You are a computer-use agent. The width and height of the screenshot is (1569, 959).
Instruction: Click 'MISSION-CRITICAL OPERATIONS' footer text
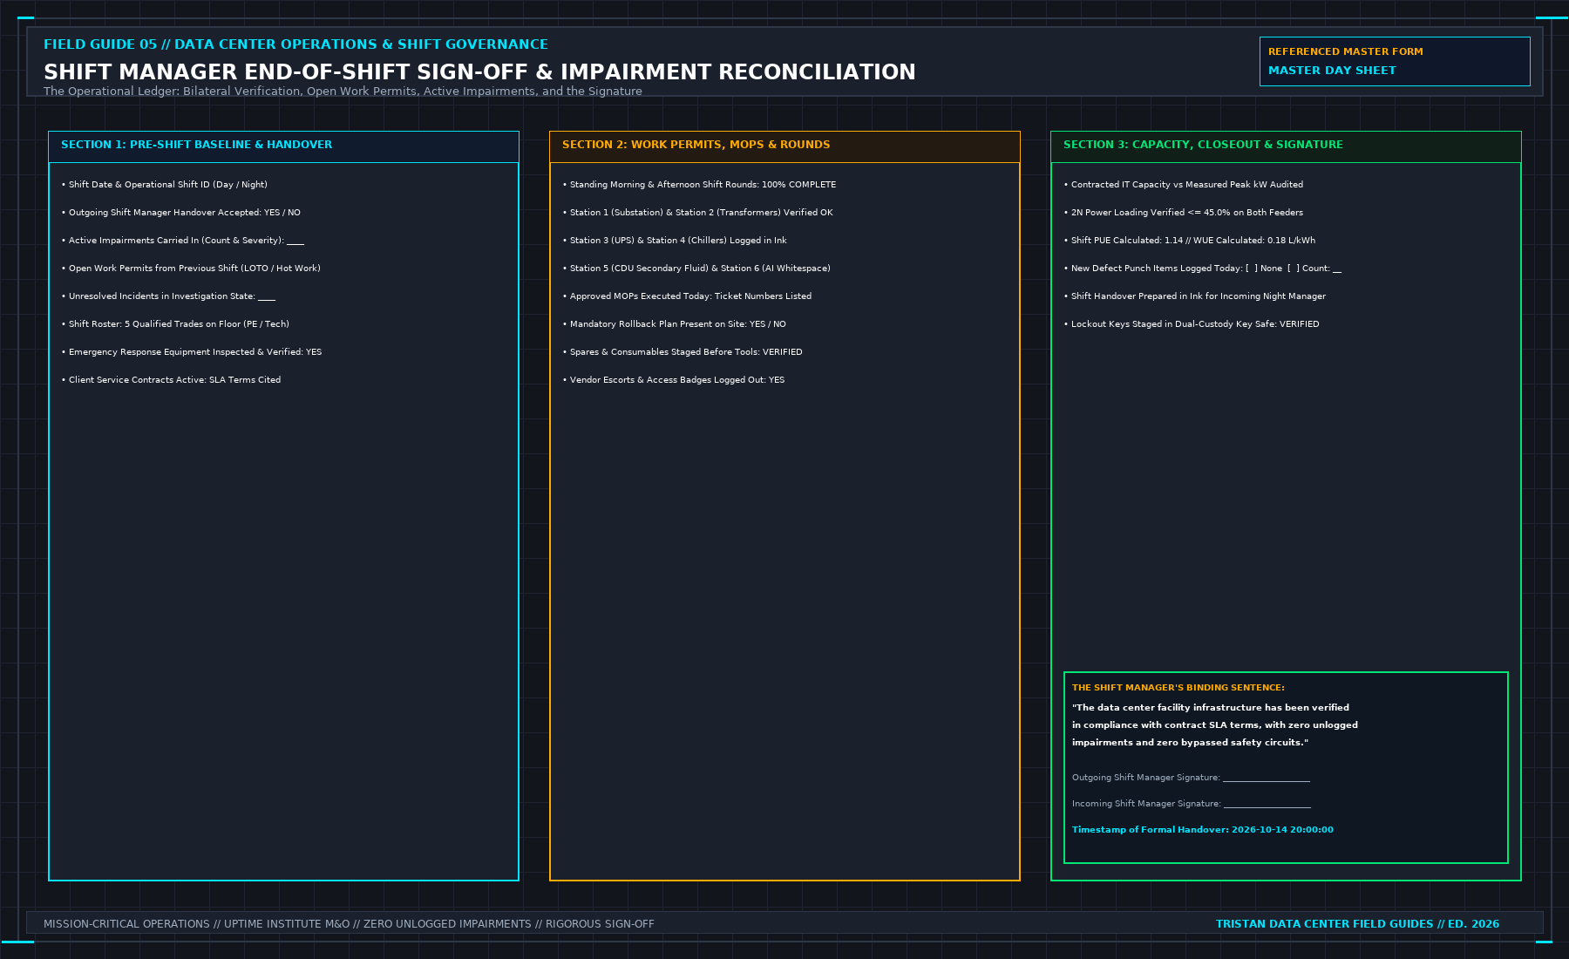(x=349, y=924)
